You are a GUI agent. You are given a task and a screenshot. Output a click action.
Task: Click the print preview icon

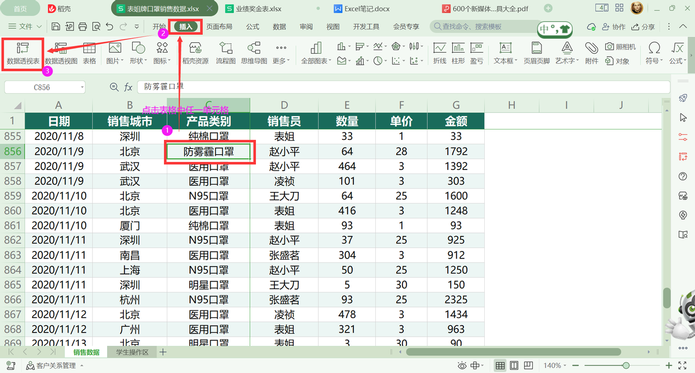96,27
